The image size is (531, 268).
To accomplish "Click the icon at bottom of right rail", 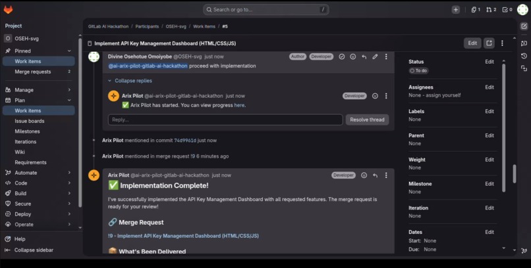I will [x=524, y=251].
